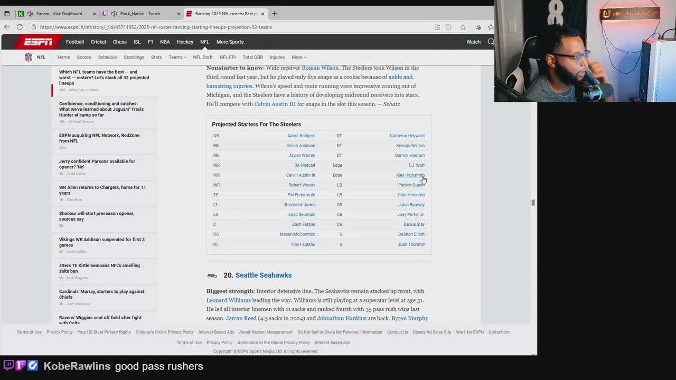Open Corrections footer link

coord(499,332)
